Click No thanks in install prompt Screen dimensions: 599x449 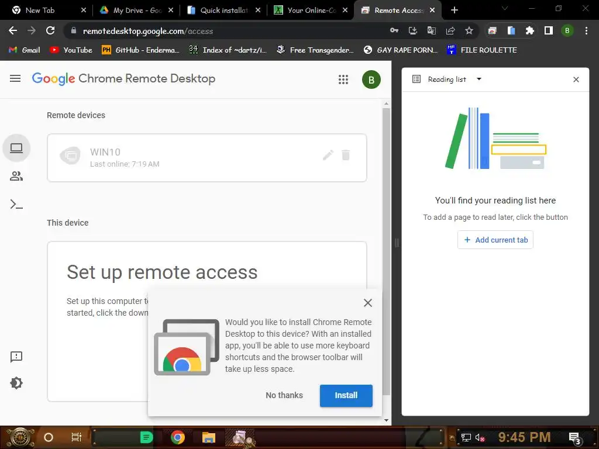284,396
